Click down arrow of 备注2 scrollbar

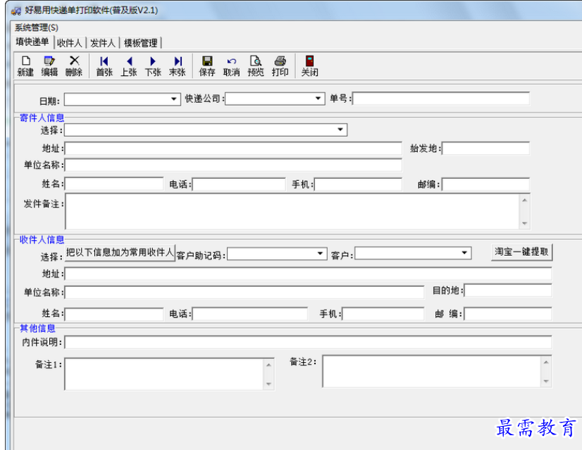tap(546, 382)
